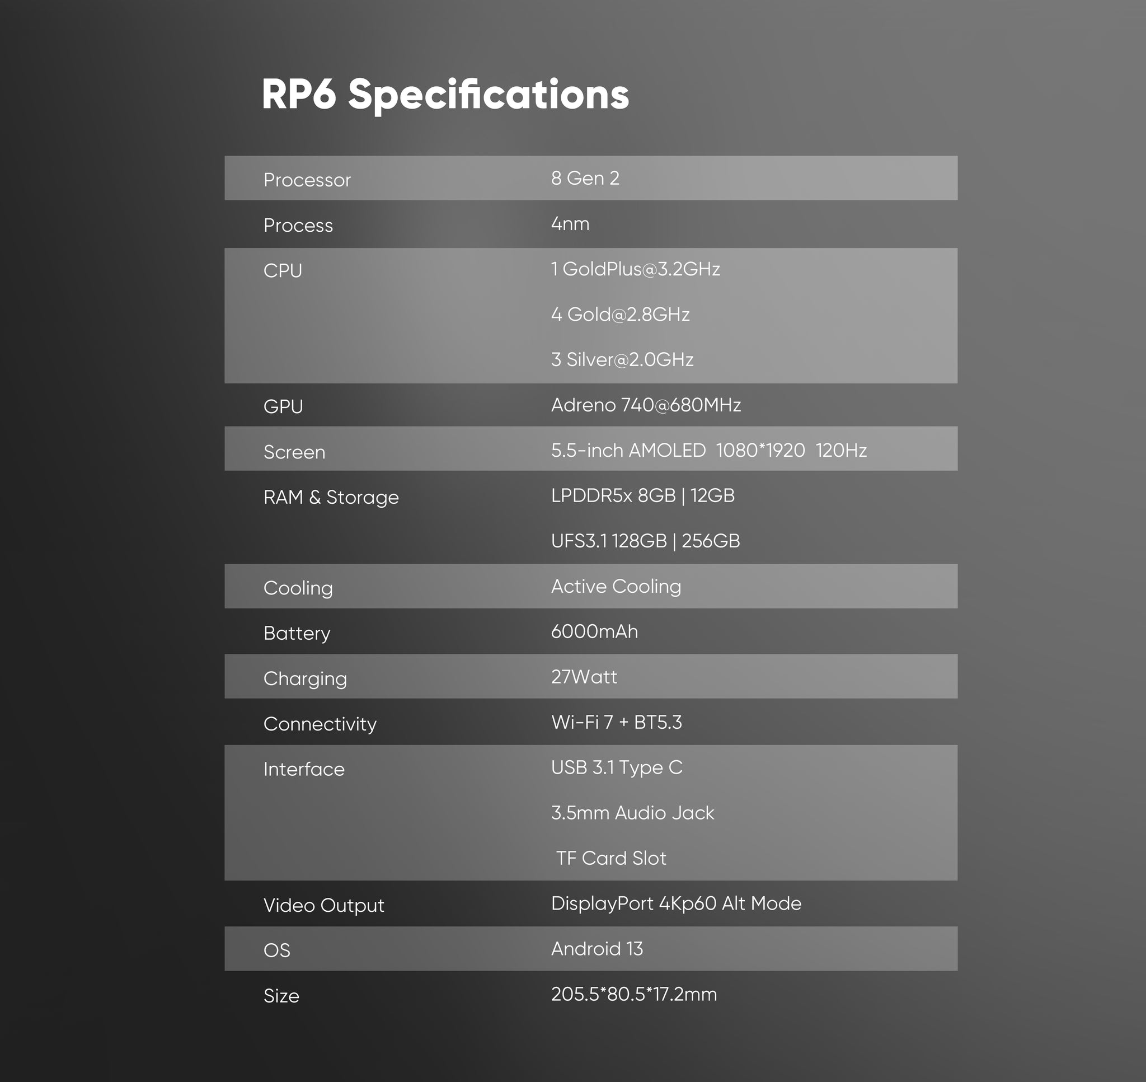1146x1082 pixels.
Task: Click the RP6 Specifications heading
Action: coord(445,94)
